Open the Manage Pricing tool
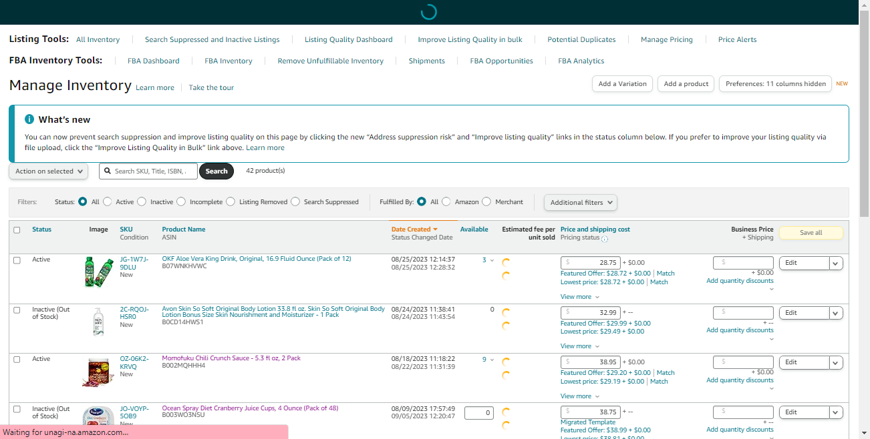This screenshot has height=439, width=870. (x=667, y=39)
